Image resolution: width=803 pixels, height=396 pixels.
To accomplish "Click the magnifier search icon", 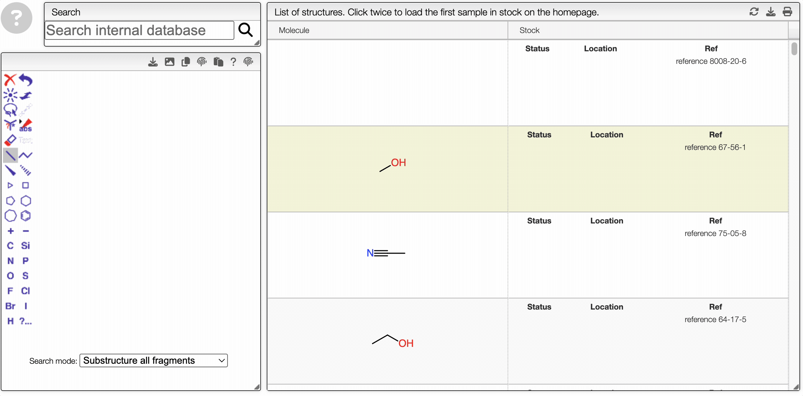I will point(246,30).
